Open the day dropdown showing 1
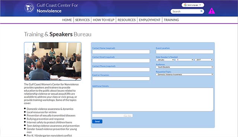The image size is (238, 137). pos(184,60)
